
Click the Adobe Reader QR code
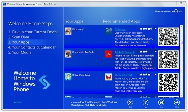(168, 60)
